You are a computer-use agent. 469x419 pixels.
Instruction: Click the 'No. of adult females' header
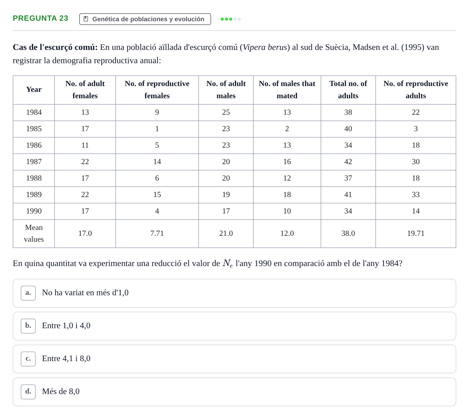[x=85, y=90]
